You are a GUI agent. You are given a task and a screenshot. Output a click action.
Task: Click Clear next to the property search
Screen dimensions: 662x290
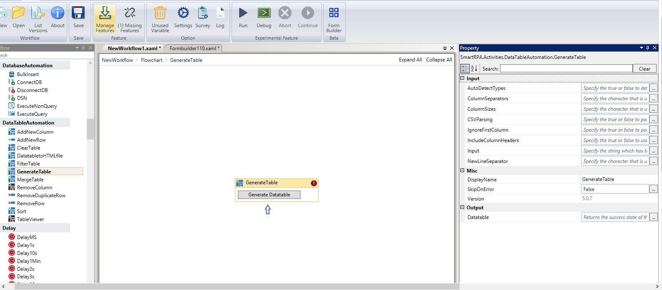tap(644, 69)
